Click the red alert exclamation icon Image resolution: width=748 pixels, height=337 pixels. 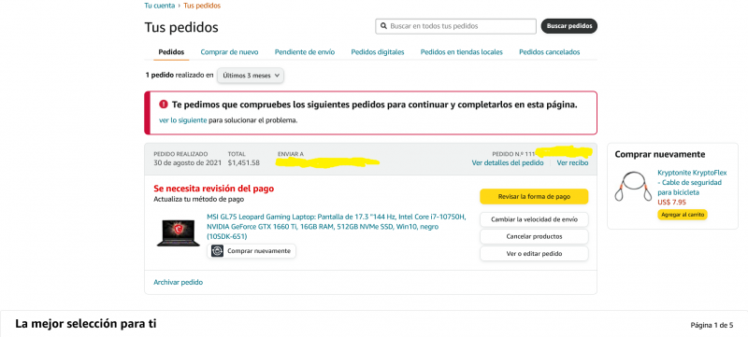click(164, 105)
